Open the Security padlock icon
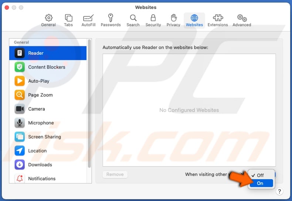292x201 pixels. pyautogui.click(x=153, y=18)
